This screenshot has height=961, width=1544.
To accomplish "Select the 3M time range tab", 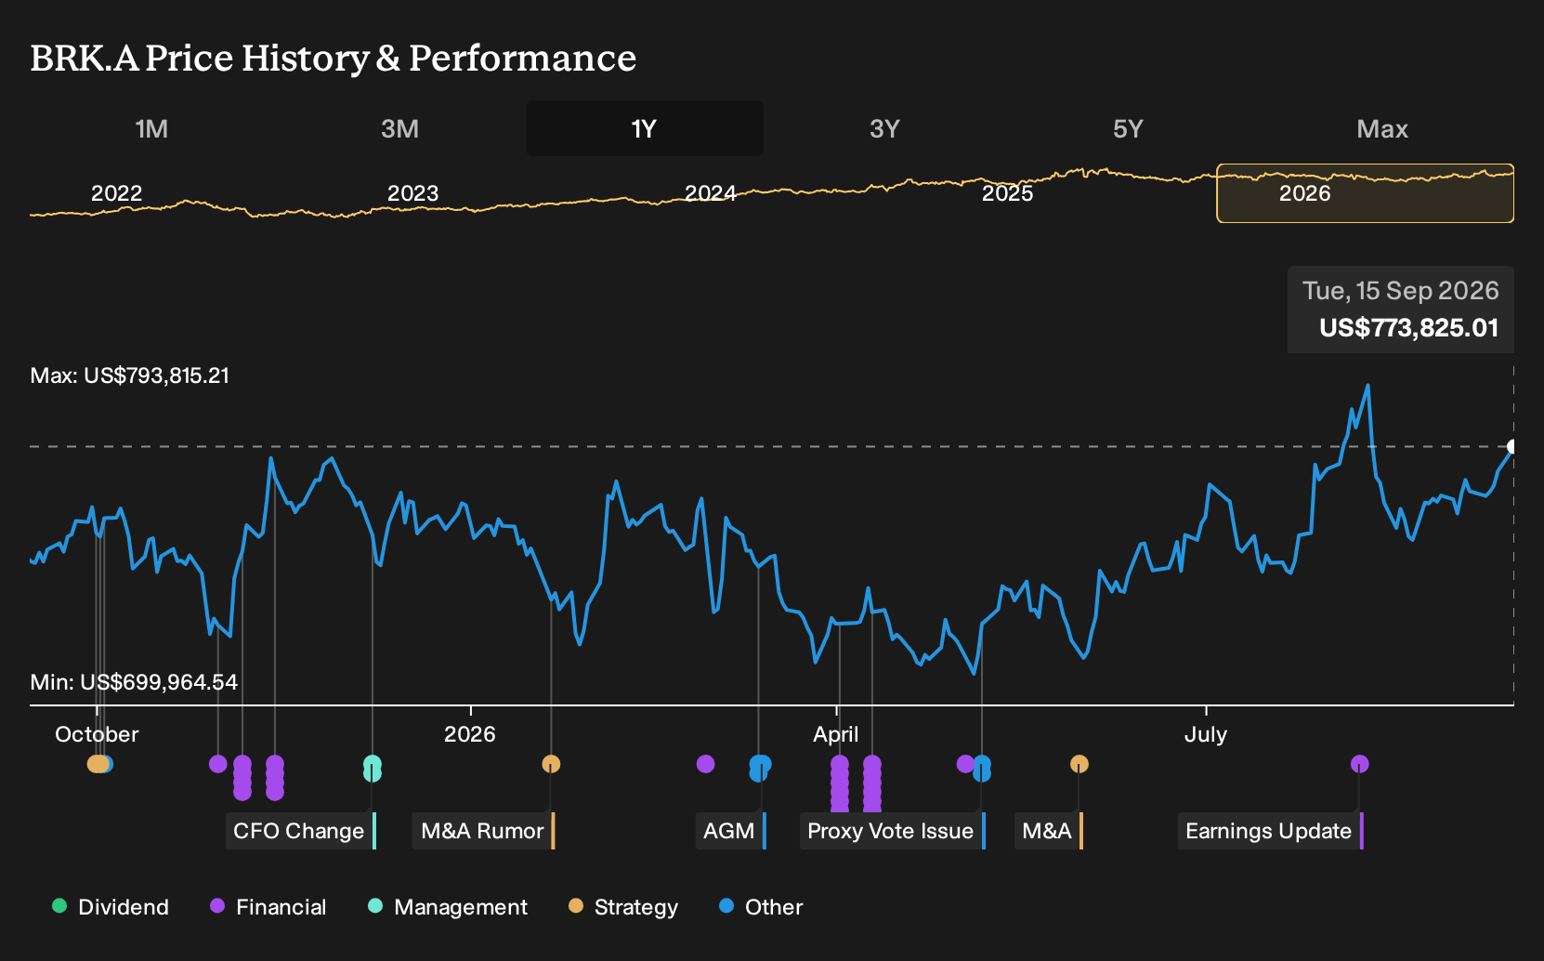I will [x=399, y=128].
